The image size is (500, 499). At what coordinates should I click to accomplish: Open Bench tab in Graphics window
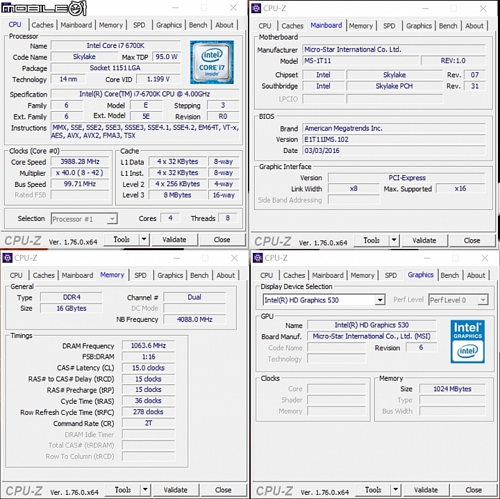point(449,275)
